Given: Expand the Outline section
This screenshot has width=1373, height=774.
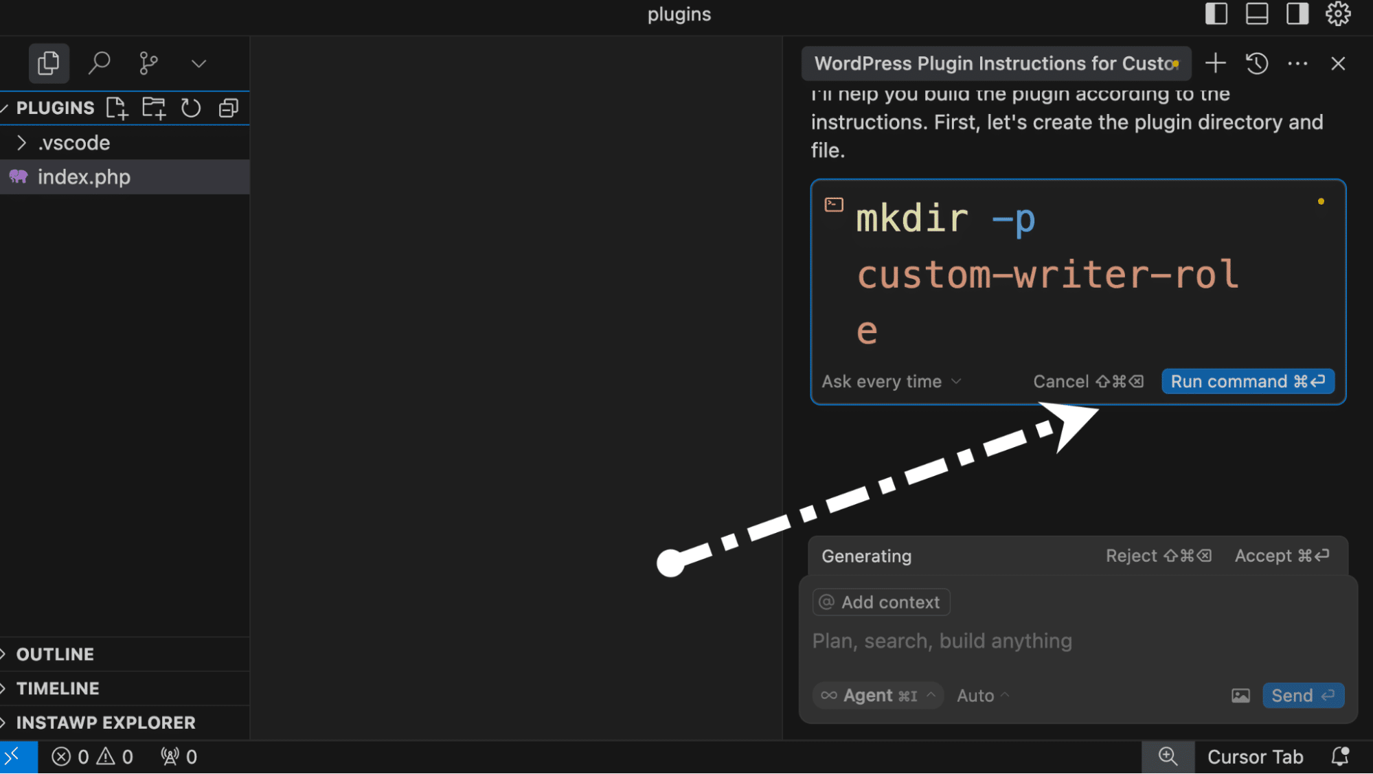Looking at the screenshot, I should coord(55,654).
